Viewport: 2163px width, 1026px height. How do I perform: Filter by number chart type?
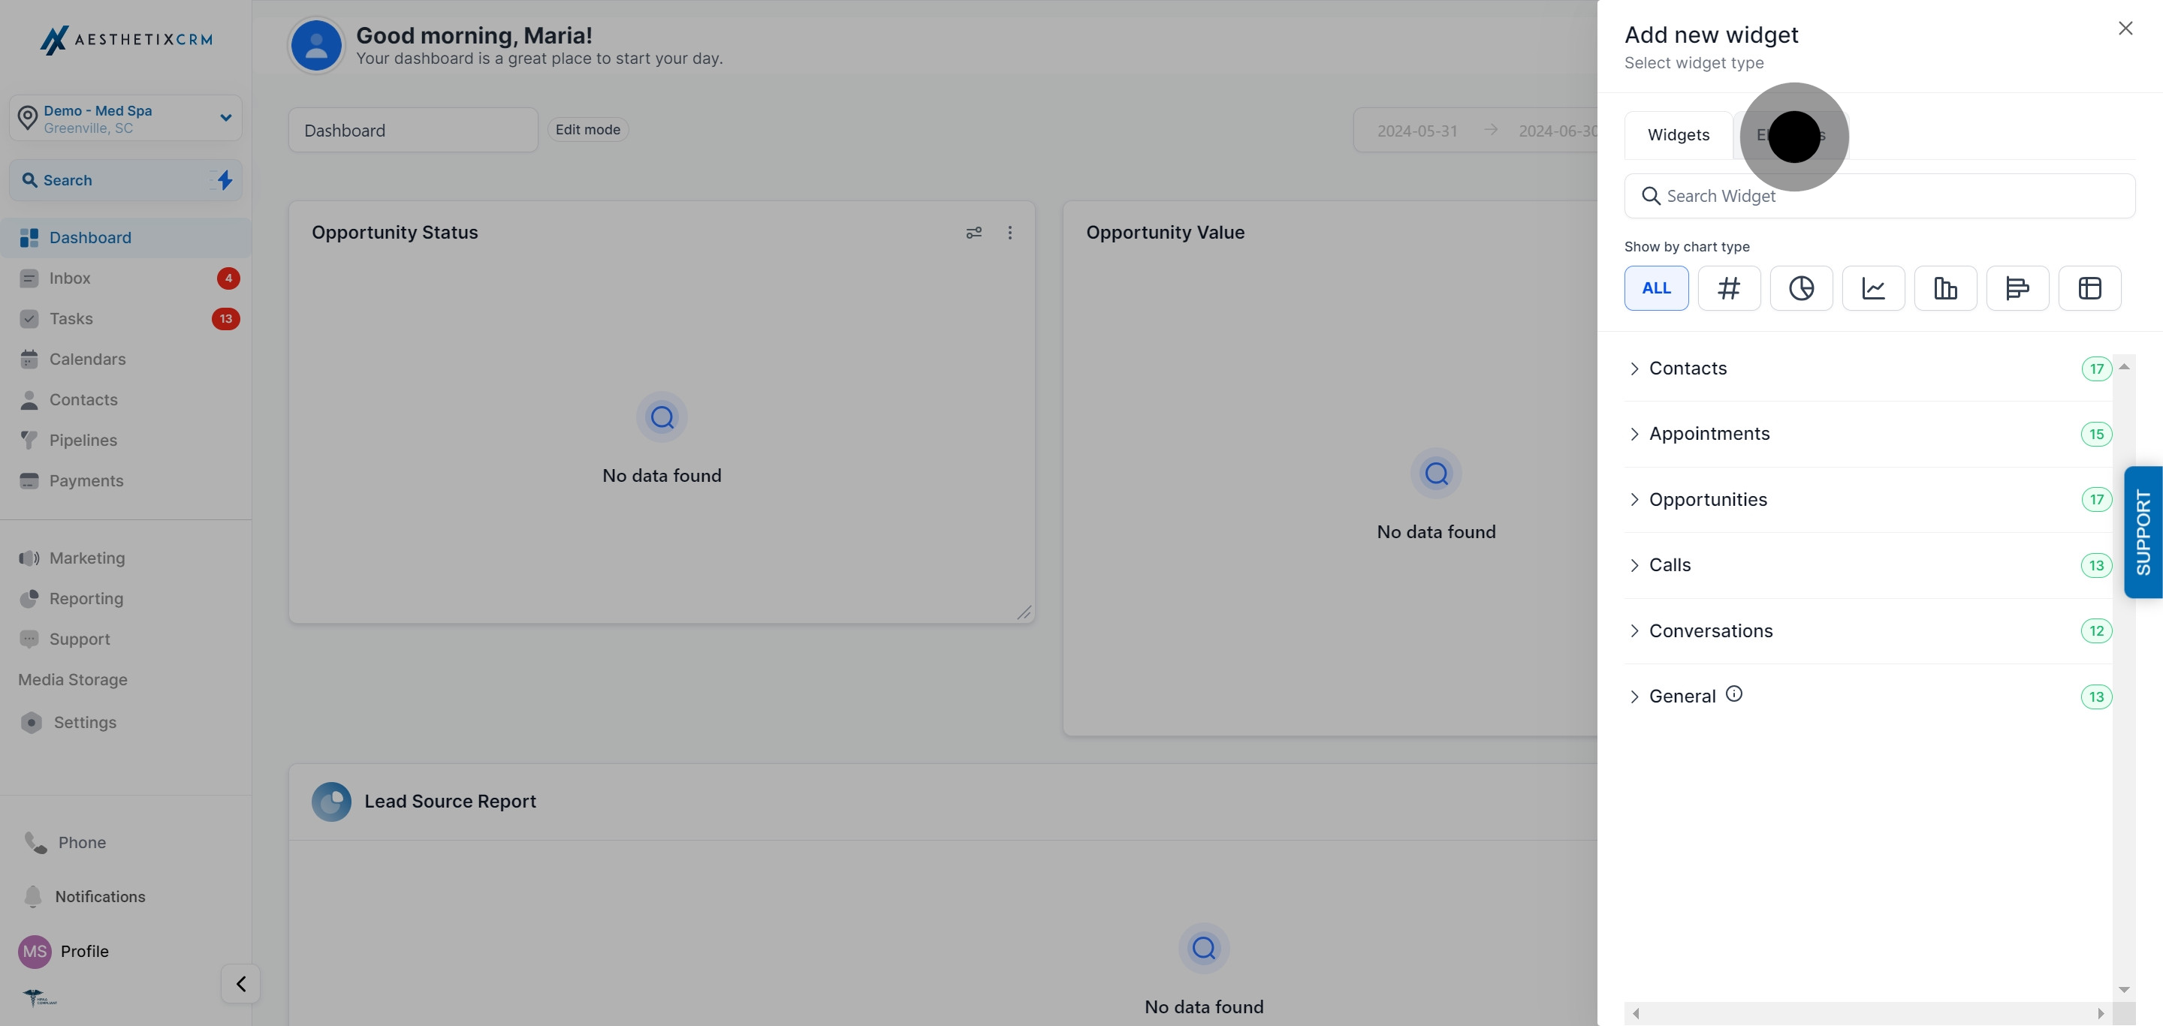point(1729,287)
